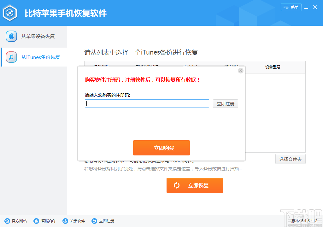
Task: Close the registration dialog with X
Action: 240,71
